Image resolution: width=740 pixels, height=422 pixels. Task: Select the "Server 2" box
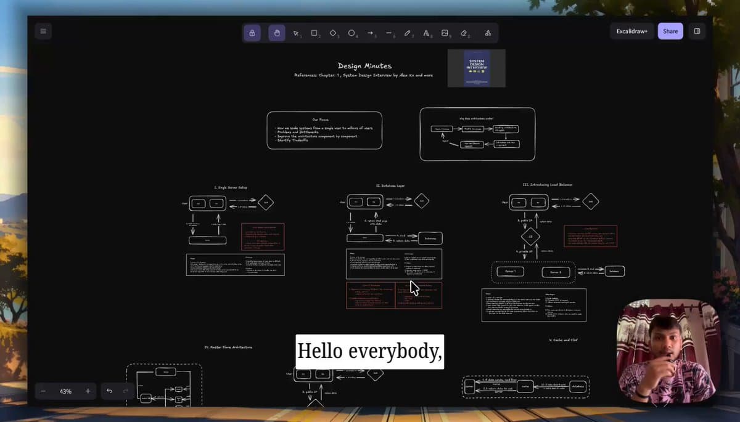coord(556,272)
